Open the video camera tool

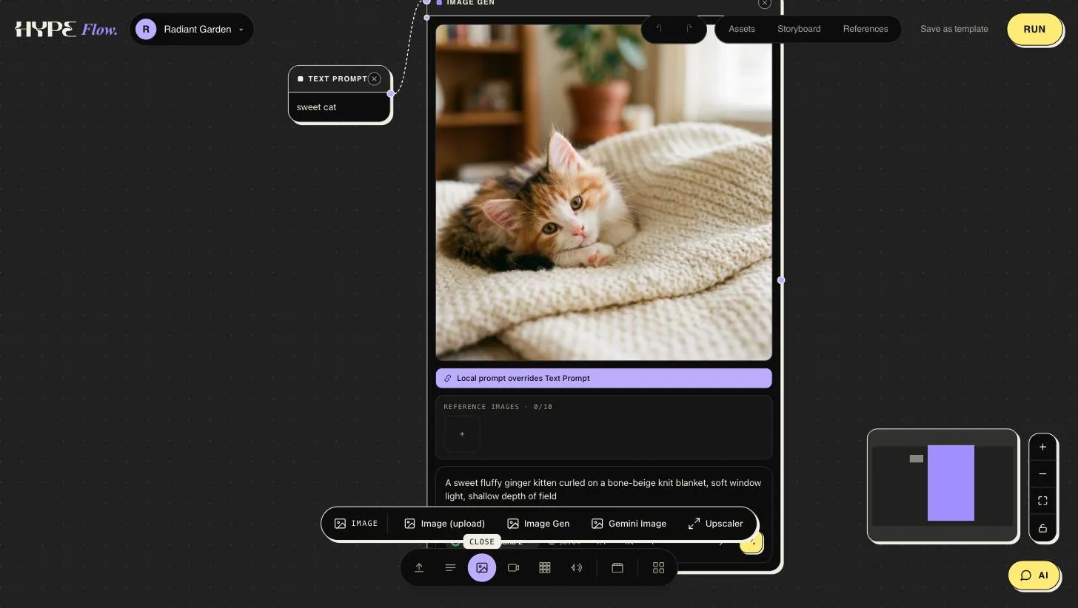click(x=513, y=568)
